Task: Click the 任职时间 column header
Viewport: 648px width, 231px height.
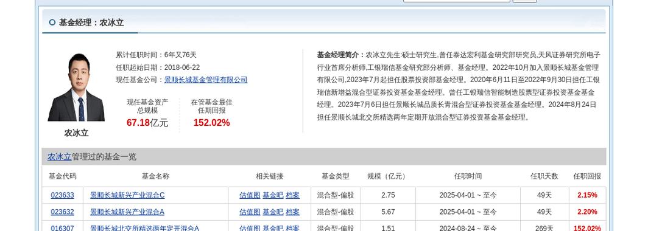Action: tap(468, 176)
